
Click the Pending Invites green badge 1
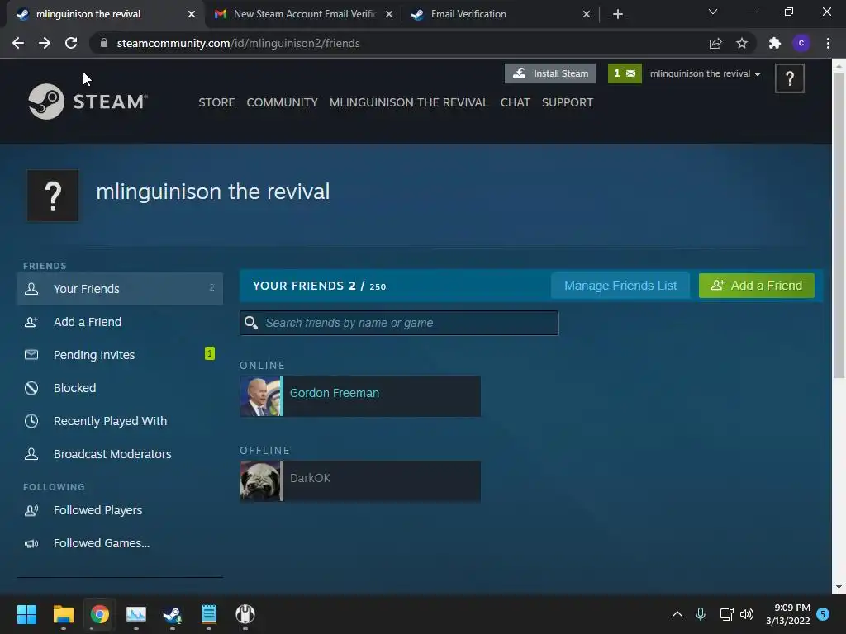coord(210,353)
